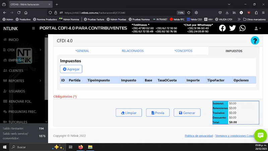Open the list all tabs chevron

(x=229, y=4)
